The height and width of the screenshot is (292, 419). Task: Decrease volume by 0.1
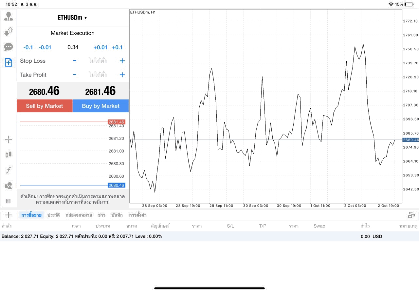[x=28, y=47]
